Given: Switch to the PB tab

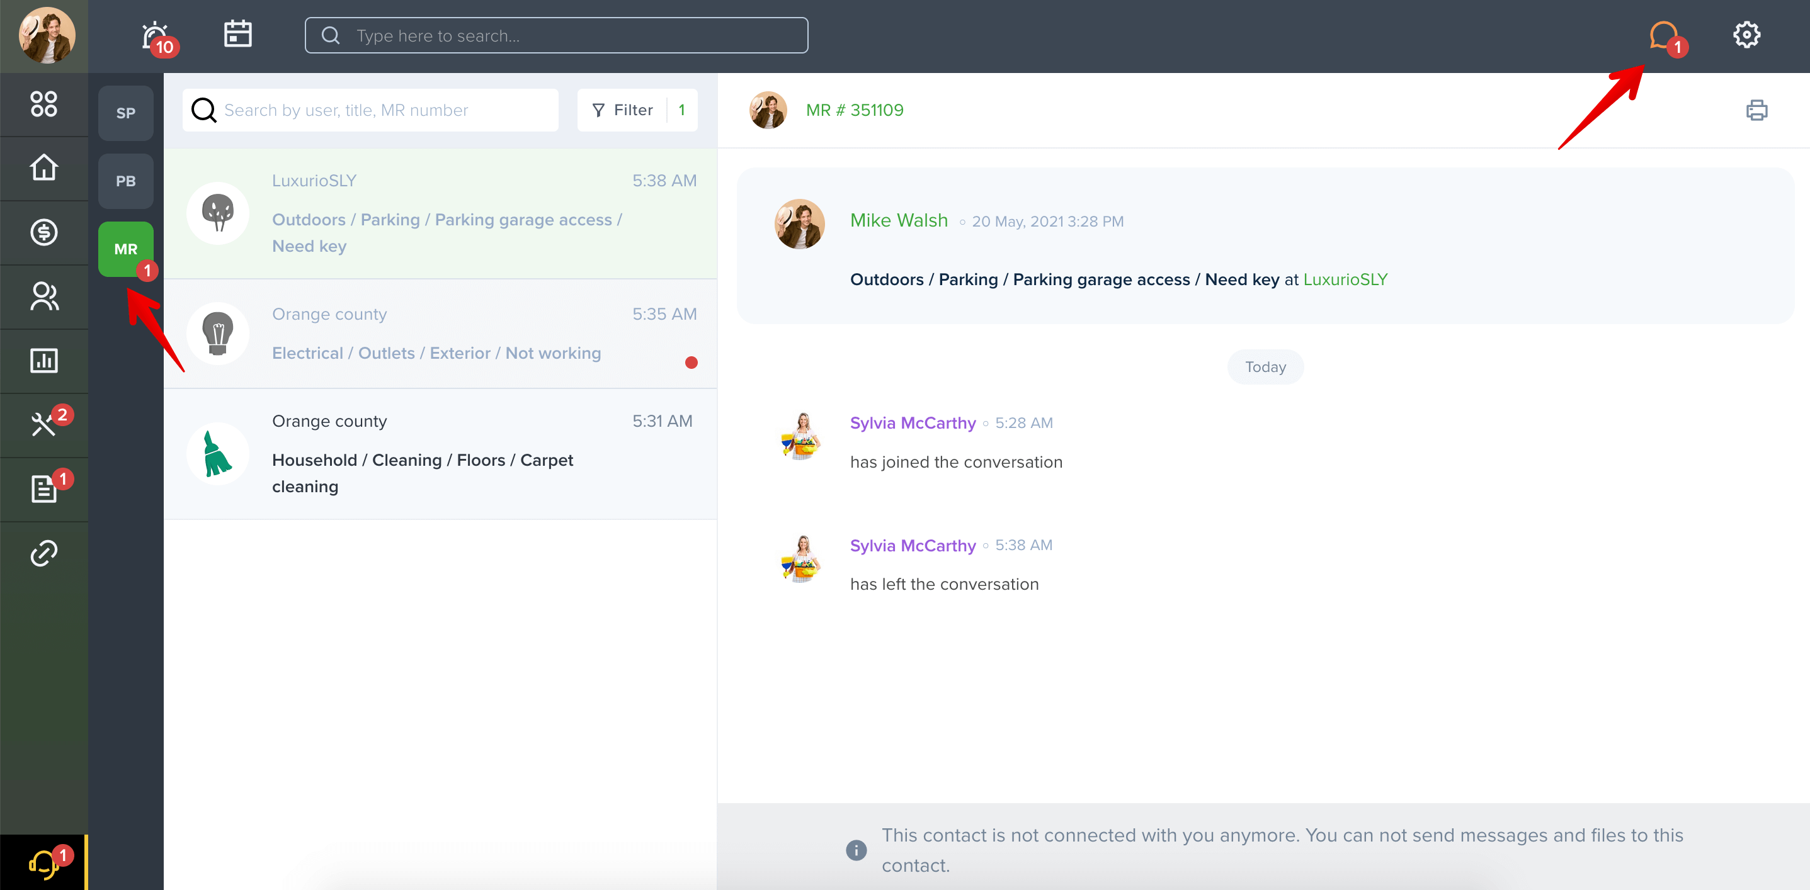Looking at the screenshot, I should click(126, 181).
